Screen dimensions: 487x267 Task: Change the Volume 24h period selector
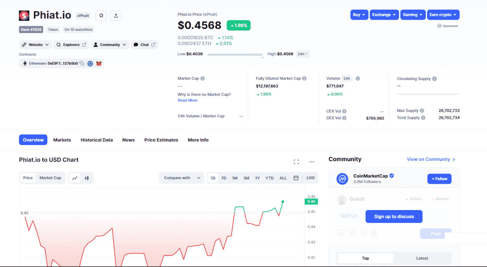347,78
